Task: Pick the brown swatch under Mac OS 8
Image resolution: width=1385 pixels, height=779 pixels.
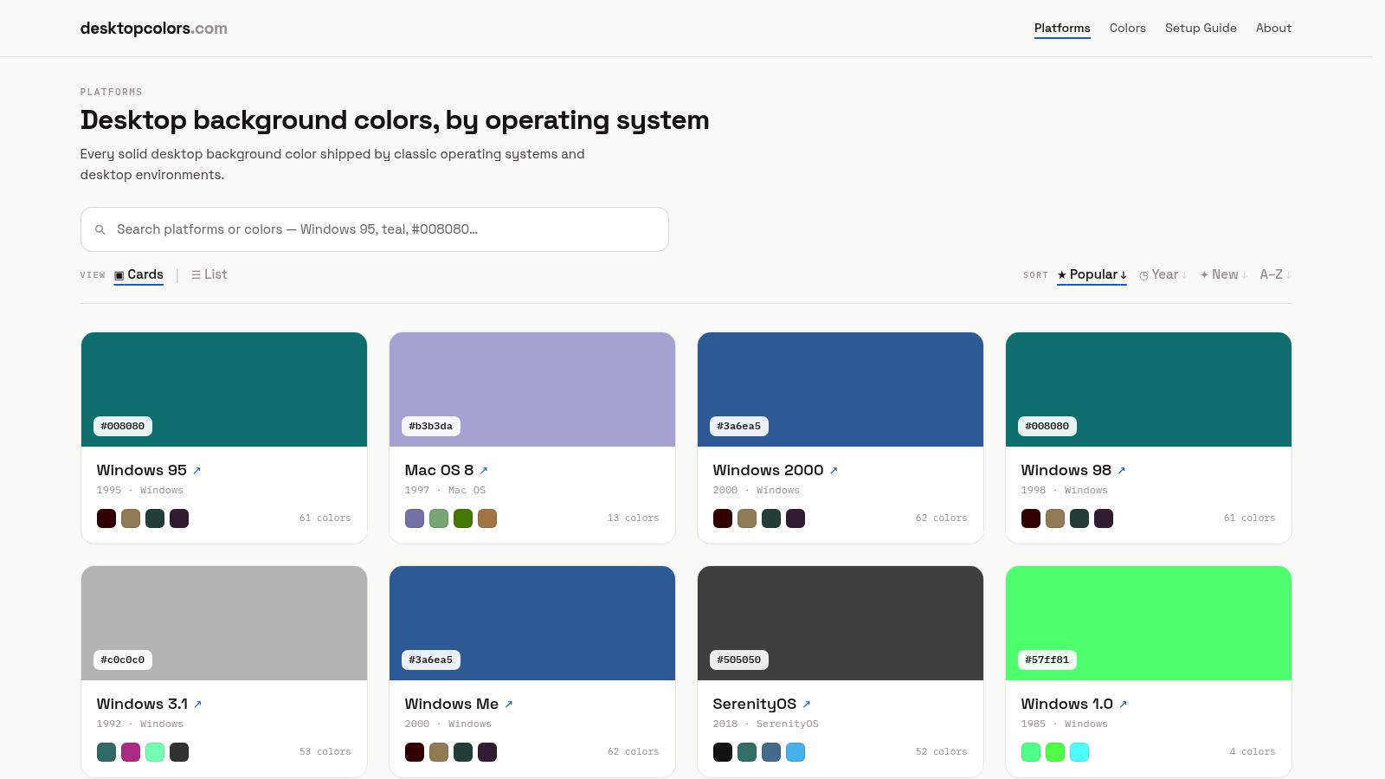Action: click(x=487, y=518)
